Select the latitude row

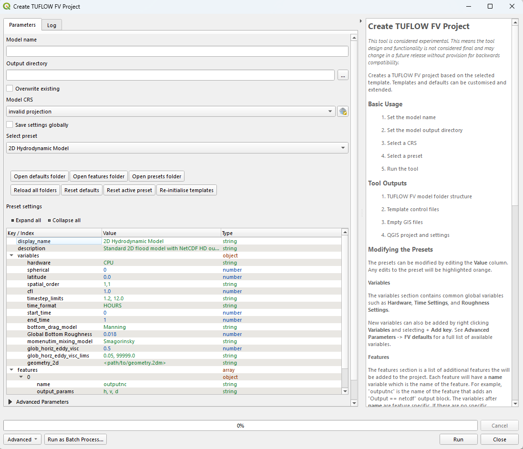[174, 277]
